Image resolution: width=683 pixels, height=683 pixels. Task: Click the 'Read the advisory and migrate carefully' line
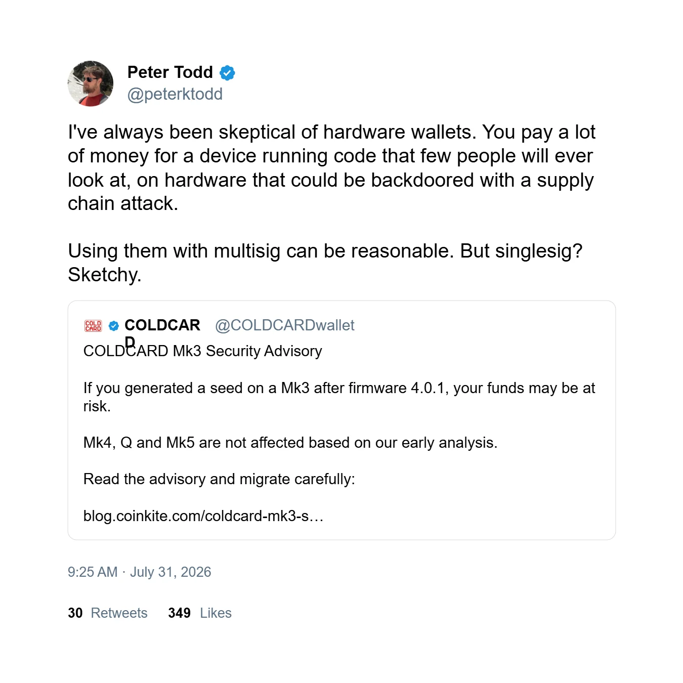coord(219,479)
